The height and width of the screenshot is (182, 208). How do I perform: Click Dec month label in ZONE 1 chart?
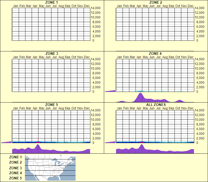click(87, 6)
